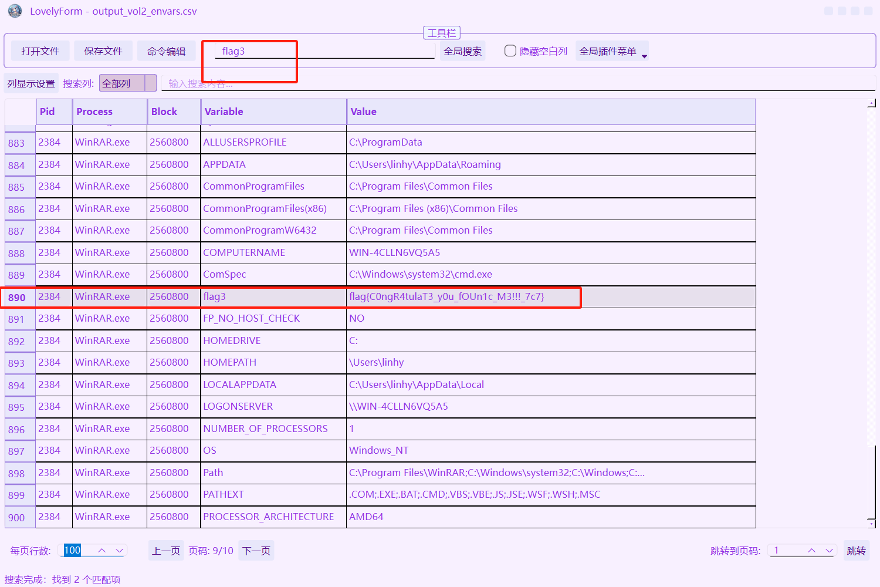Select the Variable column header

pyautogui.click(x=274, y=112)
